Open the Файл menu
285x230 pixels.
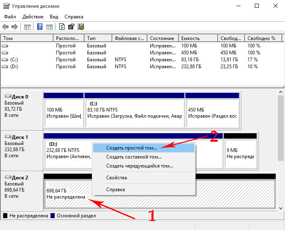point(10,17)
